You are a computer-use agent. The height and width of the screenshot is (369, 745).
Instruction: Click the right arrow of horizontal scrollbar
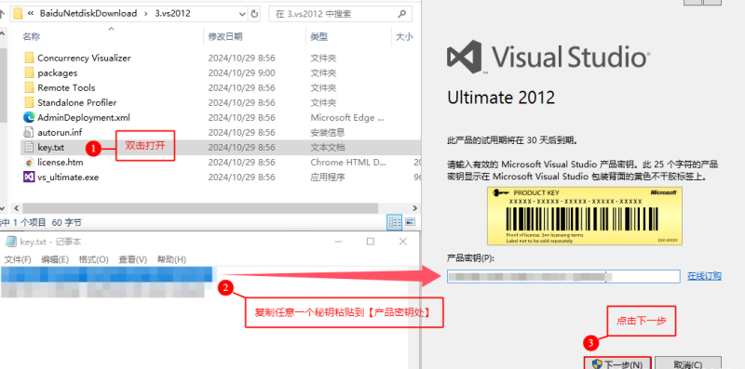(414, 208)
